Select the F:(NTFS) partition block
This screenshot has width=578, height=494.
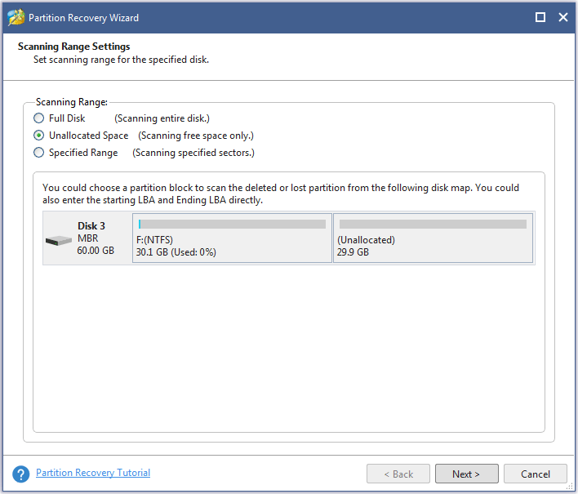click(x=232, y=238)
